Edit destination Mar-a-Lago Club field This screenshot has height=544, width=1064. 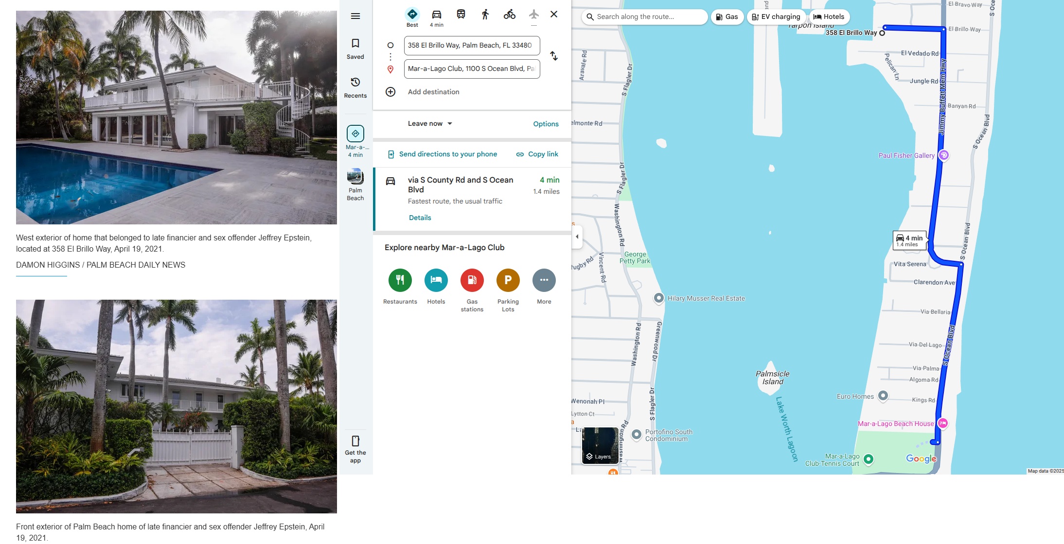coord(472,68)
